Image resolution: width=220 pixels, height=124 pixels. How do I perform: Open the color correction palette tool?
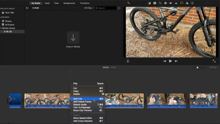pyautogui.click(x=155, y=3)
